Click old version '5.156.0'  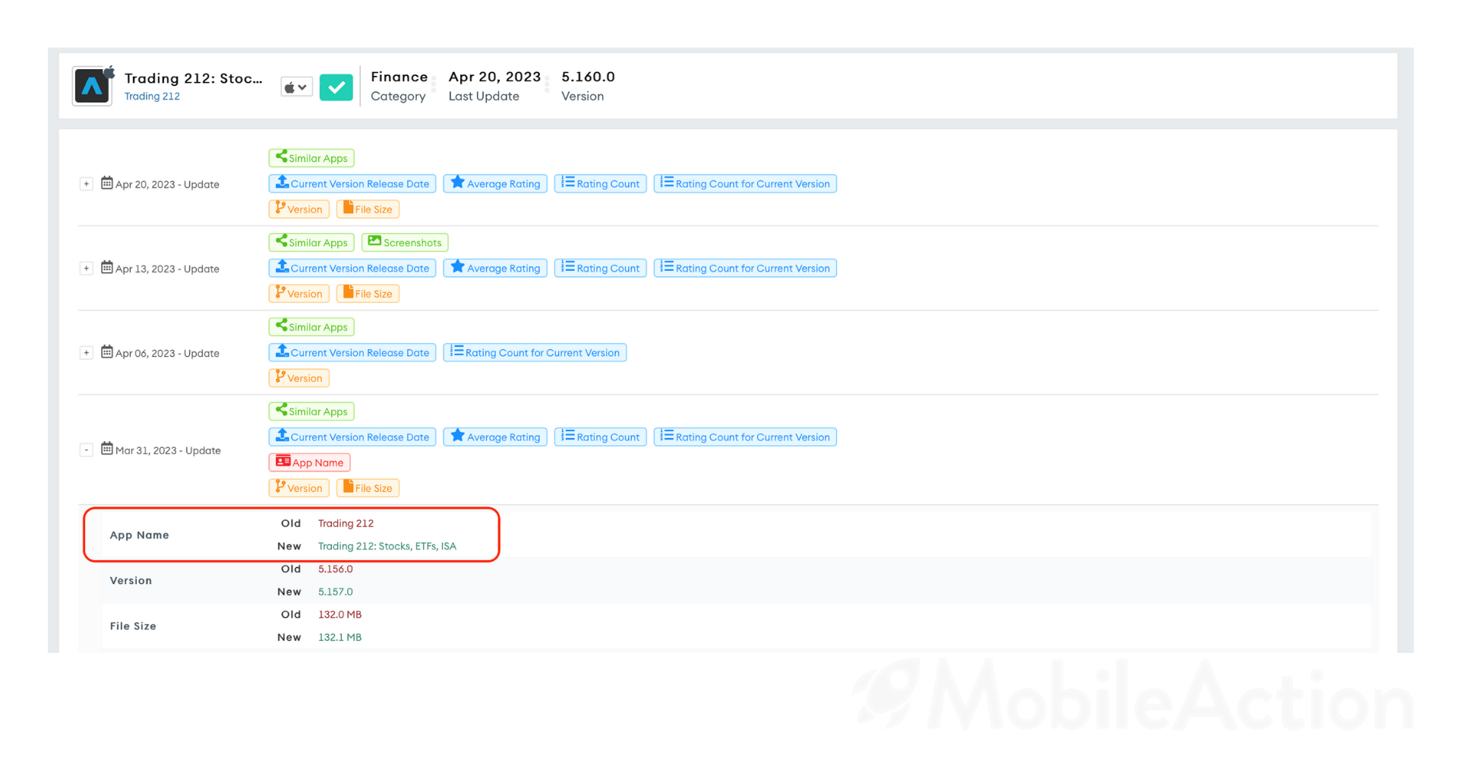pos(336,569)
